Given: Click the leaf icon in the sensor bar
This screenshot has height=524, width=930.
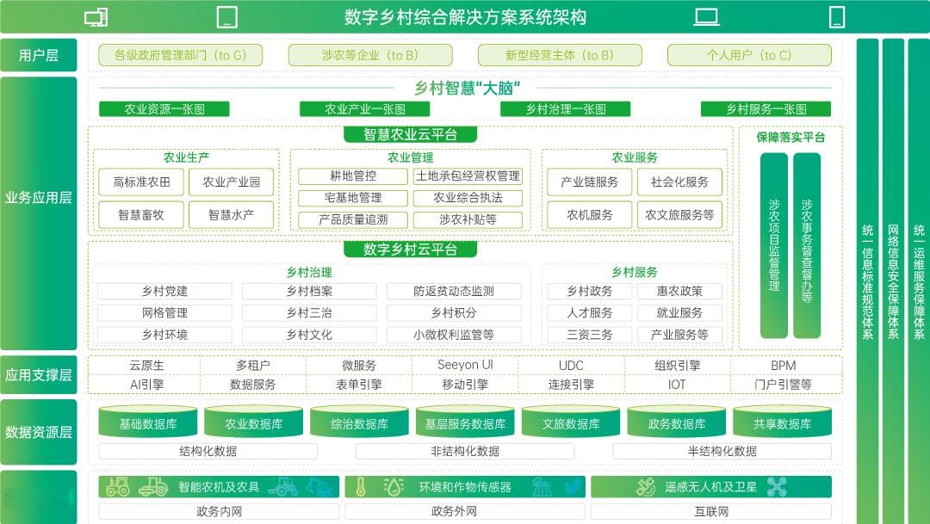Looking at the screenshot, I should 572,487.
